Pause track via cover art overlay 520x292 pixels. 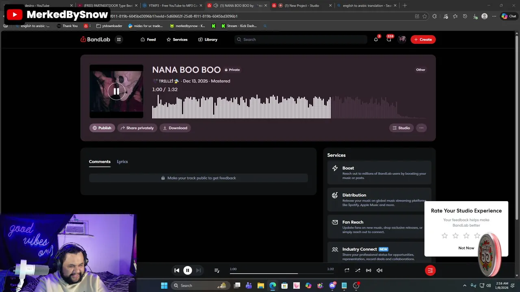116,91
